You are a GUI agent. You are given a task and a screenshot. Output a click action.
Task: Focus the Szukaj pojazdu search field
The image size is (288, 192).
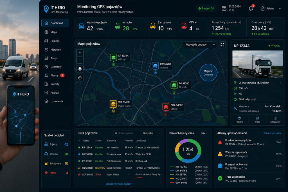point(127,133)
